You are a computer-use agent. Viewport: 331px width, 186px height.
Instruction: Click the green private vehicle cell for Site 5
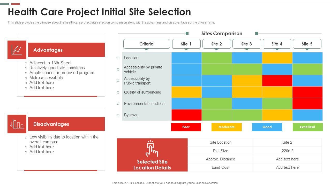click(307, 69)
